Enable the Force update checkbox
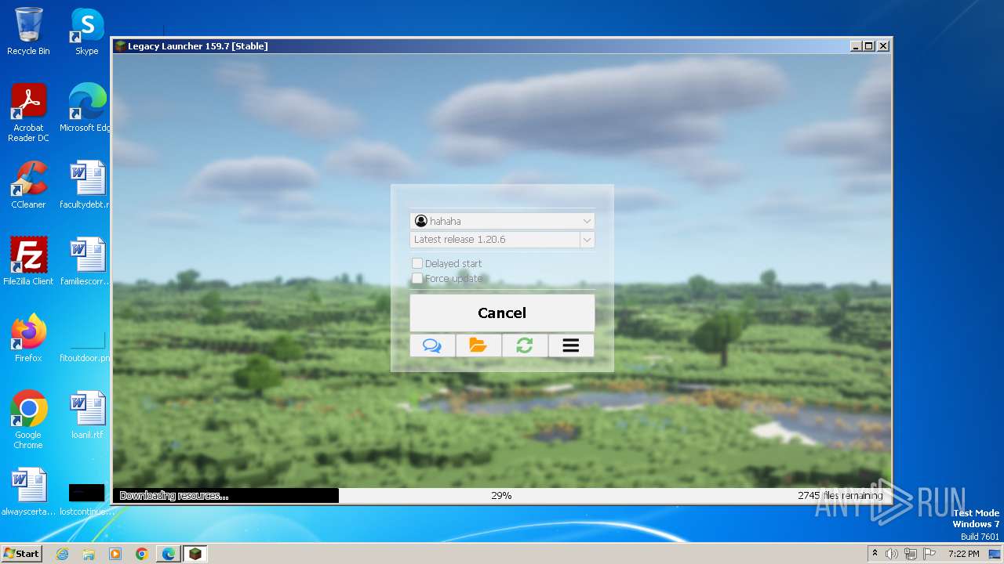 pyautogui.click(x=417, y=278)
